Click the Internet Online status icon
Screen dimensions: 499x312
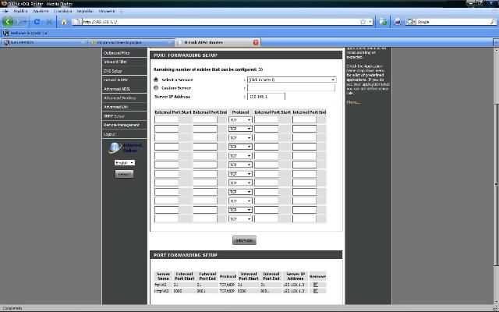coord(114,147)
